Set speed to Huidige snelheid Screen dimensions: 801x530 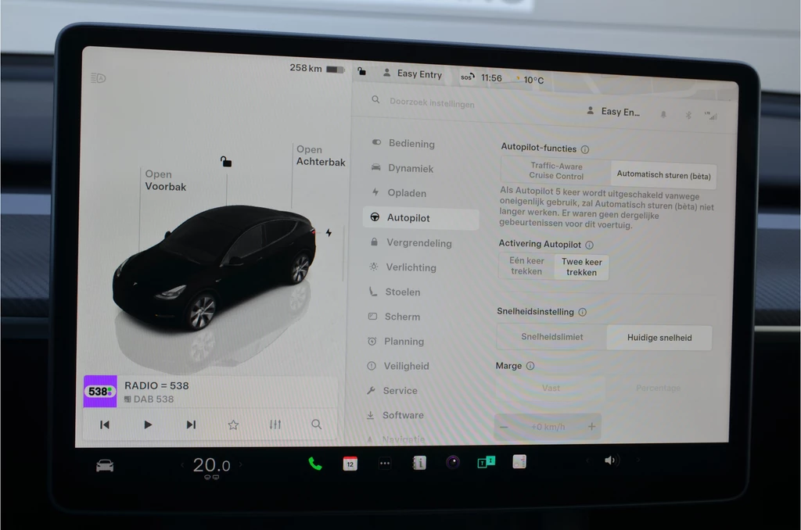click(659, 338)
